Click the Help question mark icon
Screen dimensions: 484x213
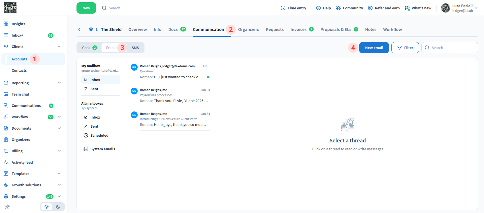tap(318, 8)
